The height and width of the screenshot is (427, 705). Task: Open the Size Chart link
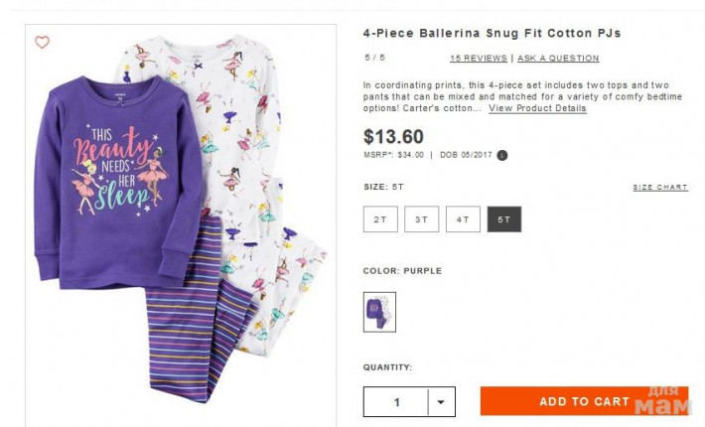coord(659,187)
